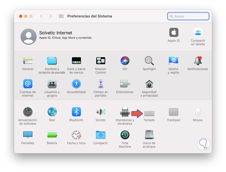Open Accesibilidad settings
The image size is (226, 172).
pyautogui.click(x=76, y=83)
